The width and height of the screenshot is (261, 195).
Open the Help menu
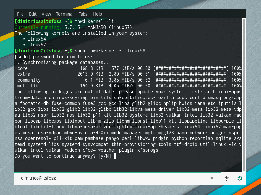[x=97, y=14]
